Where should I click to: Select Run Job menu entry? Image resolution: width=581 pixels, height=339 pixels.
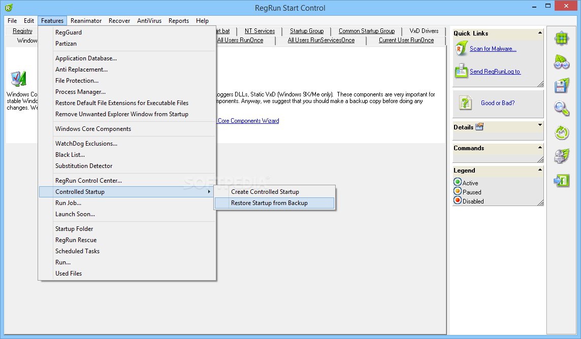click(x=127, y=203)
